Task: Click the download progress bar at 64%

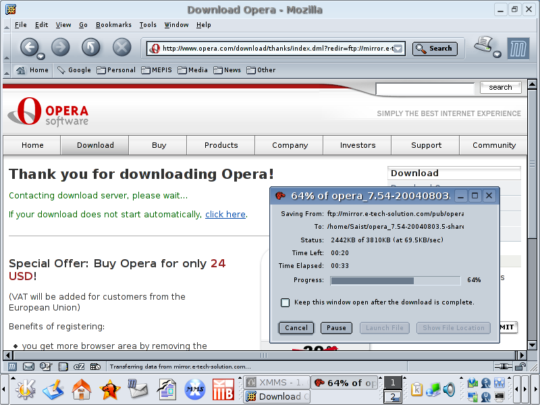Action: click(x=395, y=280)
